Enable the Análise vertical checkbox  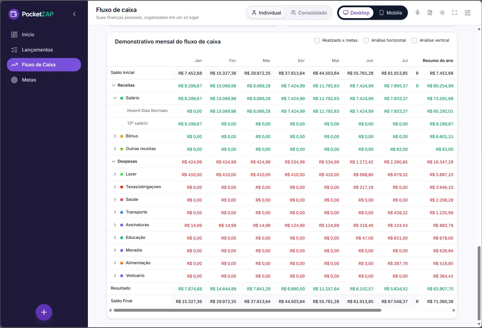[414, 41]
